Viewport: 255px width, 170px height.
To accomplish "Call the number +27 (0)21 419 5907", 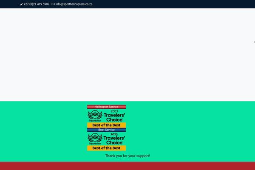I will pyautogui.click(x=37, y=4).
